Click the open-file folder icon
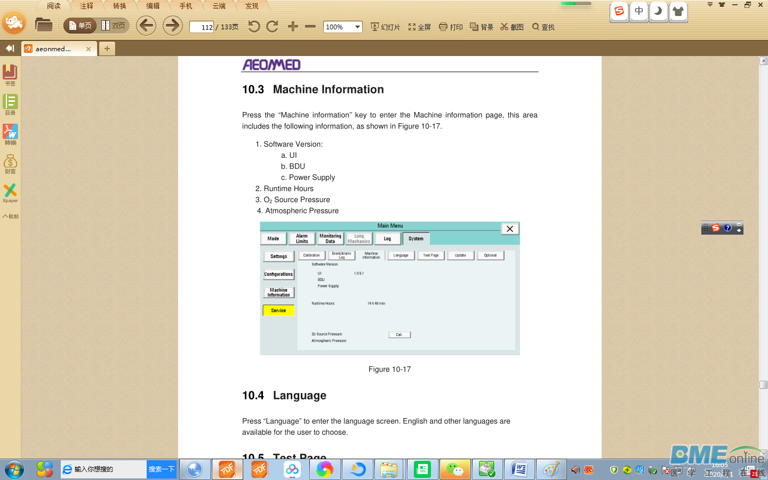 pos(43,25)
